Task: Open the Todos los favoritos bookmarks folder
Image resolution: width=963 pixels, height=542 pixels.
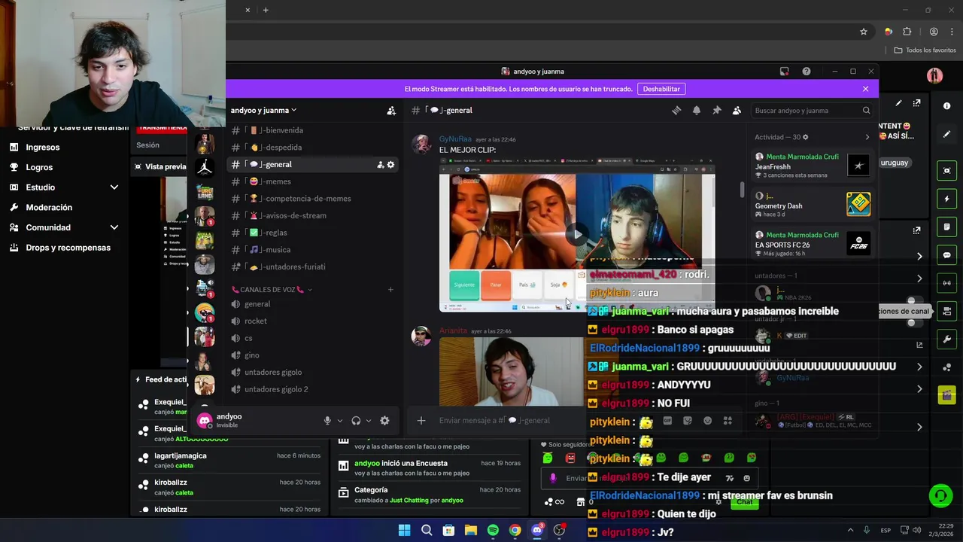Action: click(x=925, y=50)
